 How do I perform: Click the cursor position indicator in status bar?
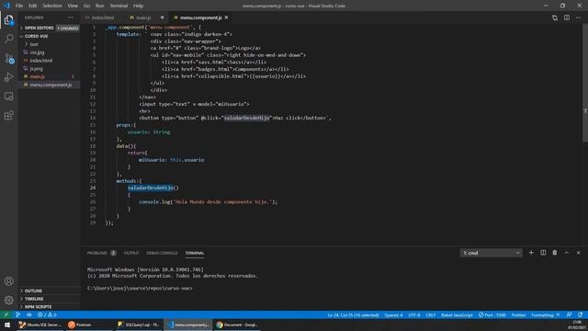point(353,314)
